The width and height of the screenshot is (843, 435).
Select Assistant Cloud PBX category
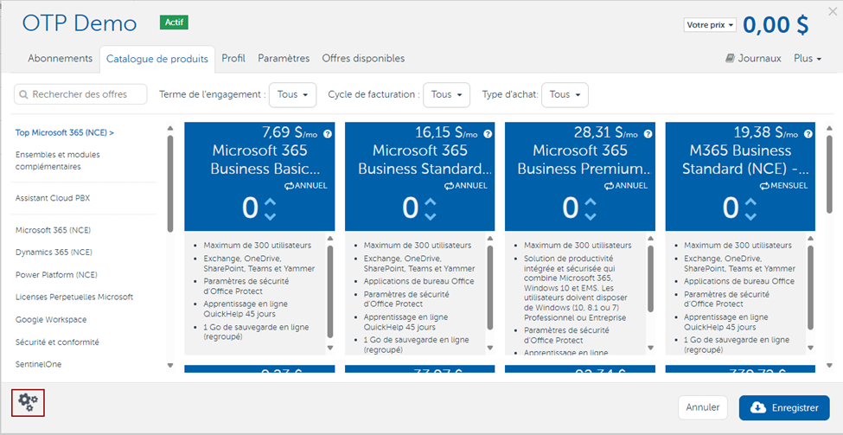coord(53,198)
